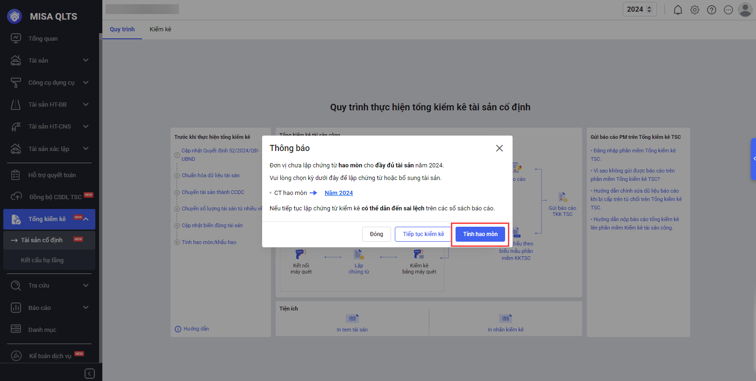The height and width of the screenshot is (381, 756).
Task: Click the In tem tài sản label
Action: click(x=352, y=330)
